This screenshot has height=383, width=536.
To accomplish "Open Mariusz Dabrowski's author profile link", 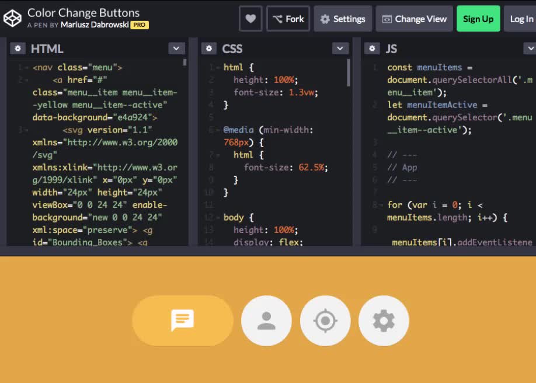I will pos(94,25).
